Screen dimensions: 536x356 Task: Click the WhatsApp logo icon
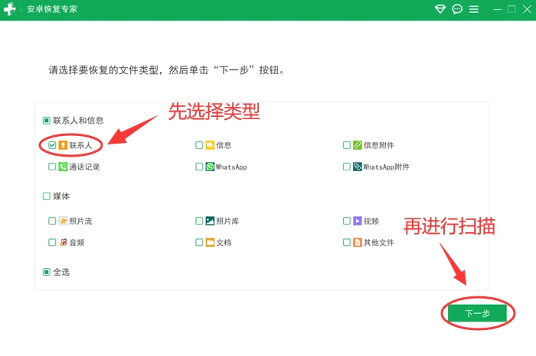pyautogui.click(x=210, y=167)
